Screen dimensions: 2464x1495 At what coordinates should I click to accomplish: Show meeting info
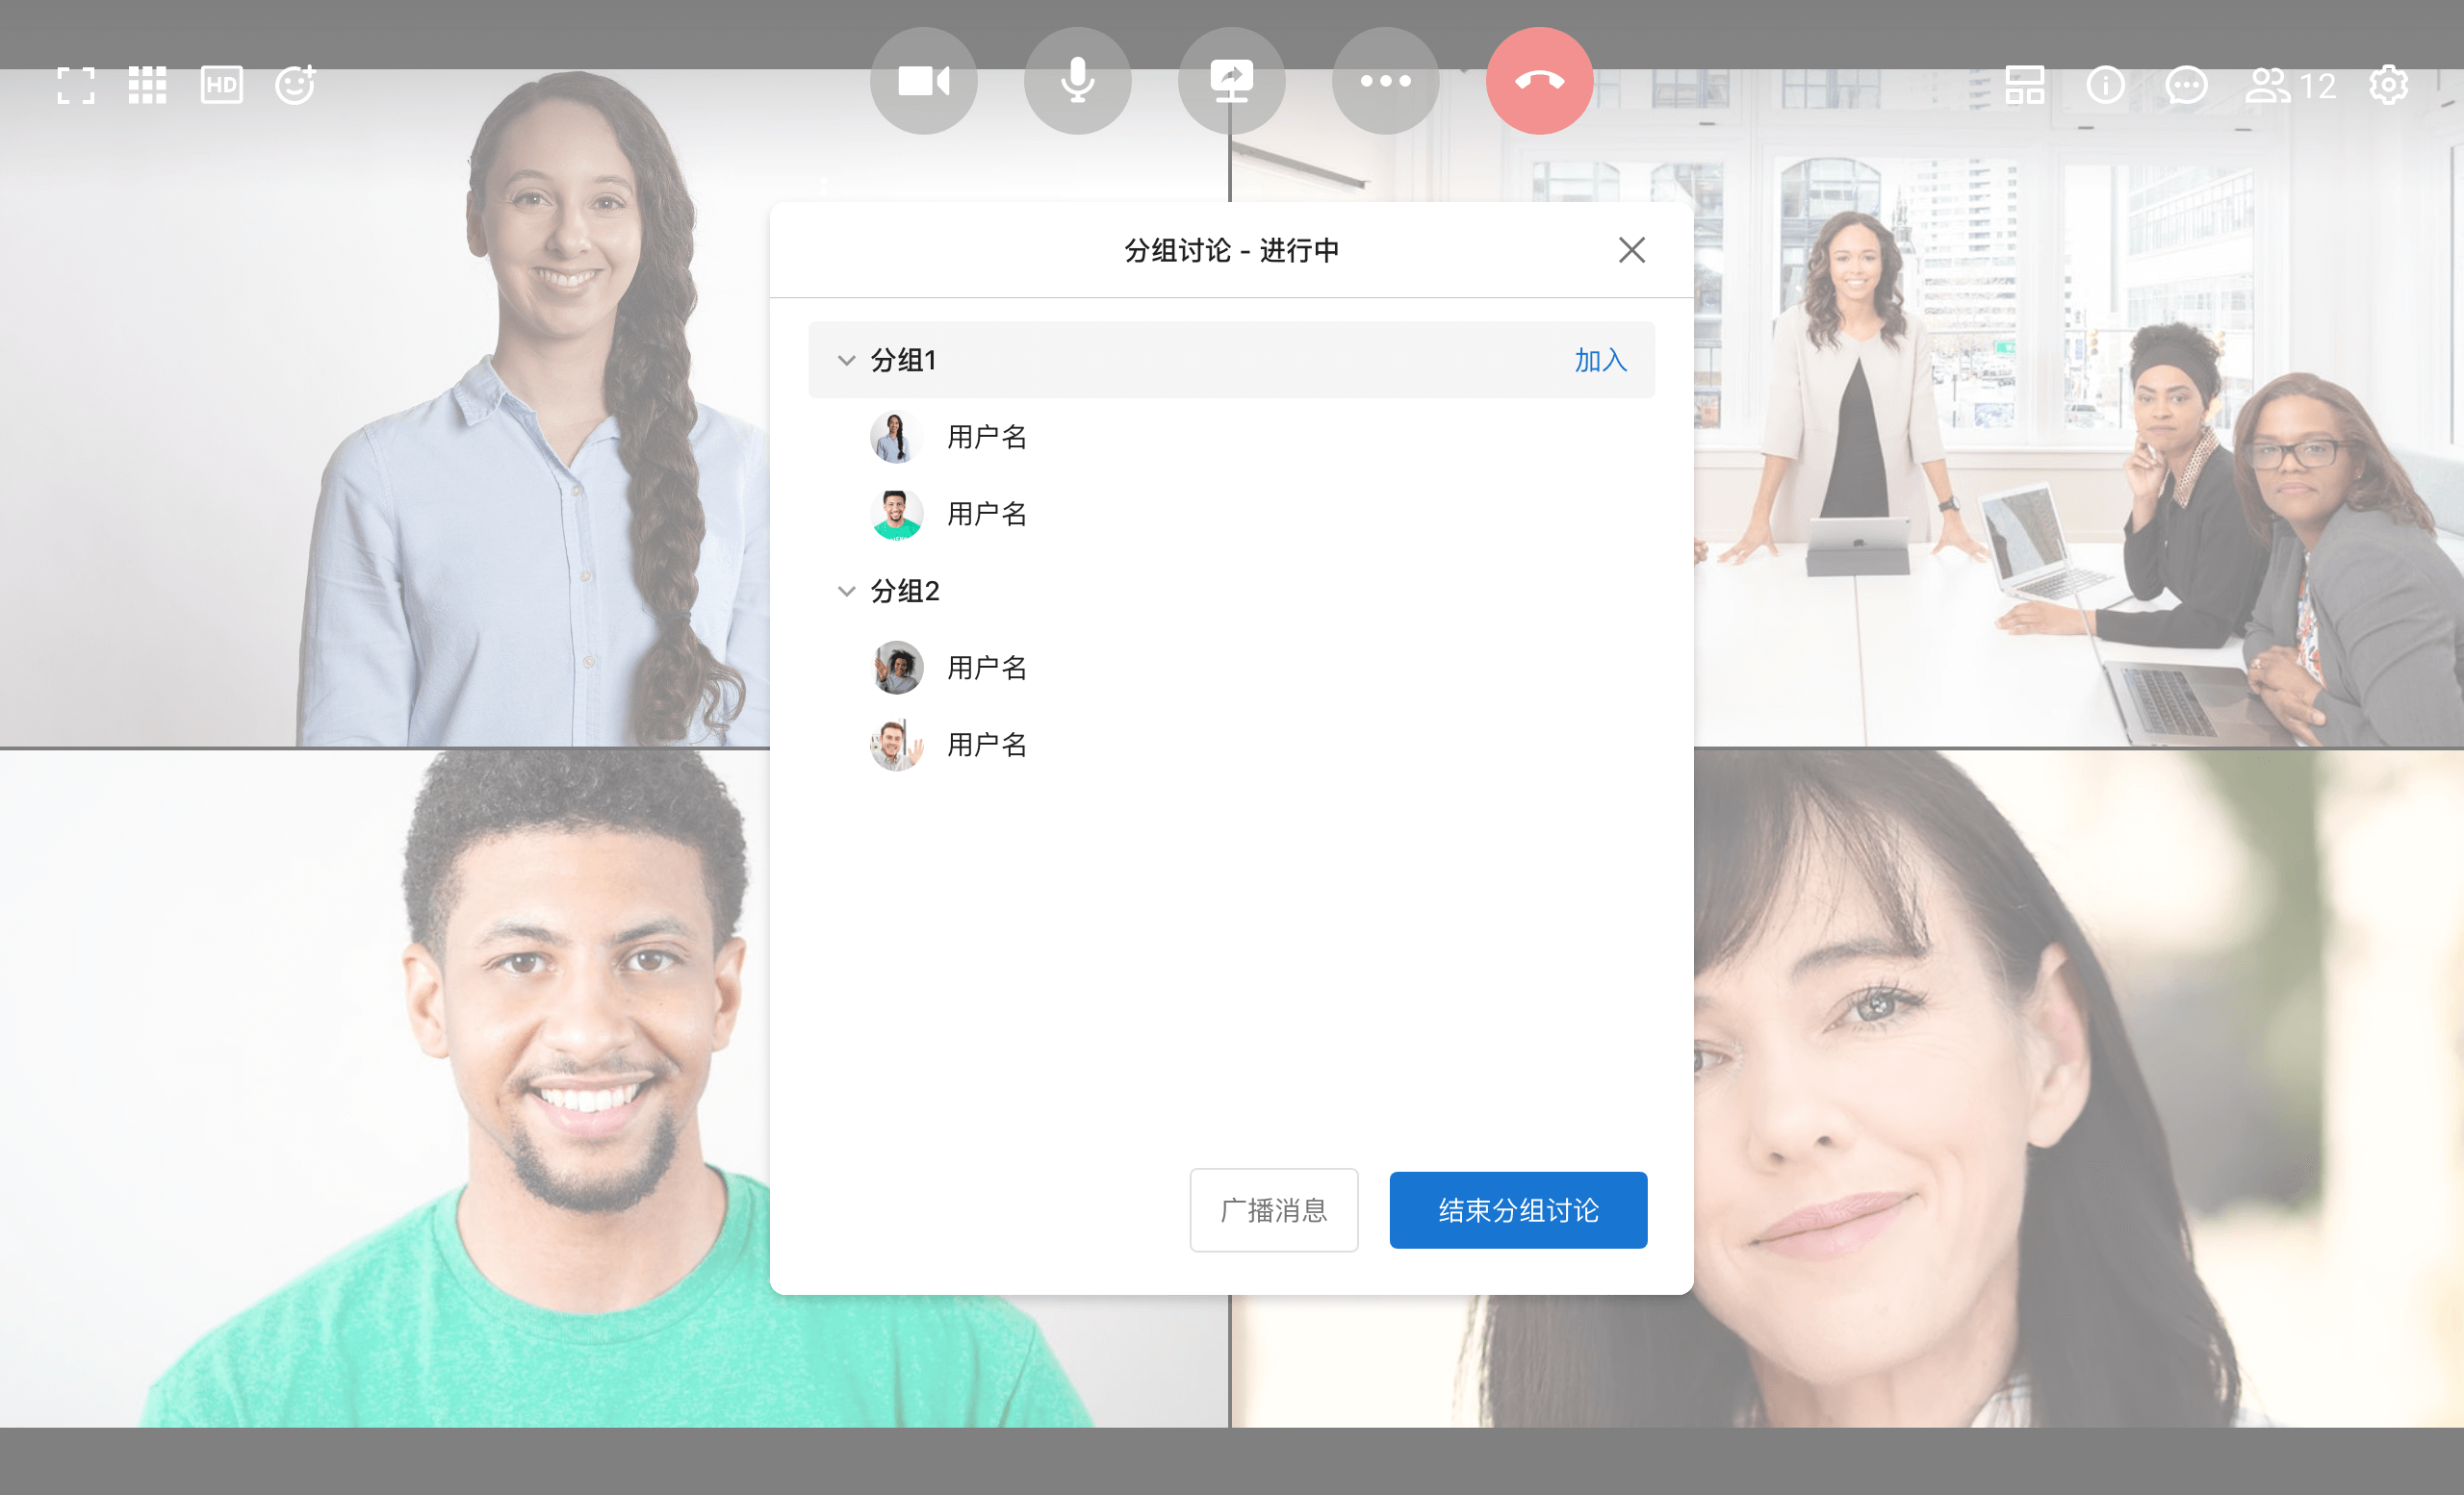click(x=2105, y=86)
